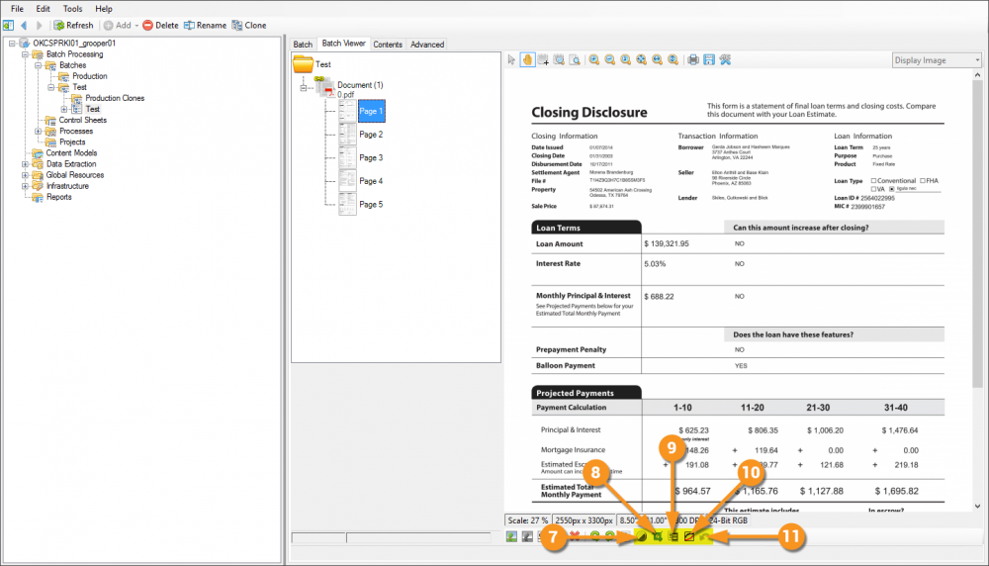Select the arrow pointer tool in image viewer toolbar
989x566 pixels.
[x=511, y=60]
